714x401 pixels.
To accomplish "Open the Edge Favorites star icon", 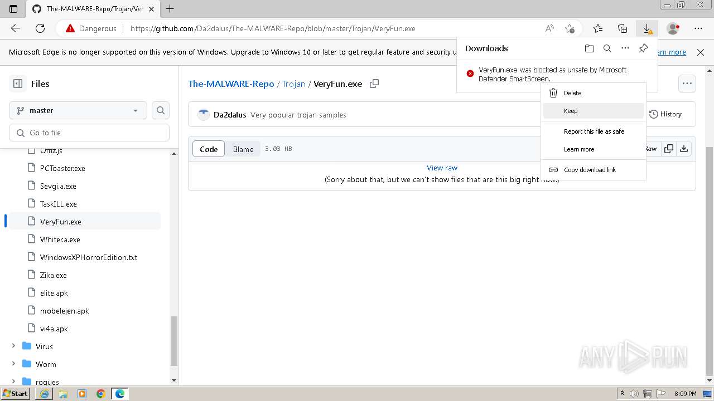I will click(598, 28).
